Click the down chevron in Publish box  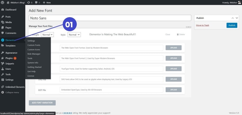click(x=237, y=18)
